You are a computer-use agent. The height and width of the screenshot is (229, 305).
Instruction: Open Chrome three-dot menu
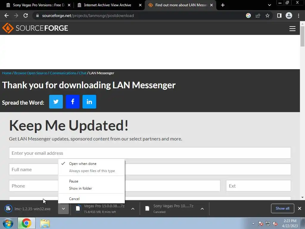[298, 16]
